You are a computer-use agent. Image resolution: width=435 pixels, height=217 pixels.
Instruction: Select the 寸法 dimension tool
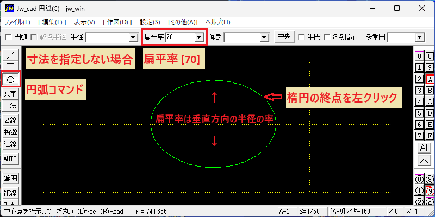(x=10, y=106)
